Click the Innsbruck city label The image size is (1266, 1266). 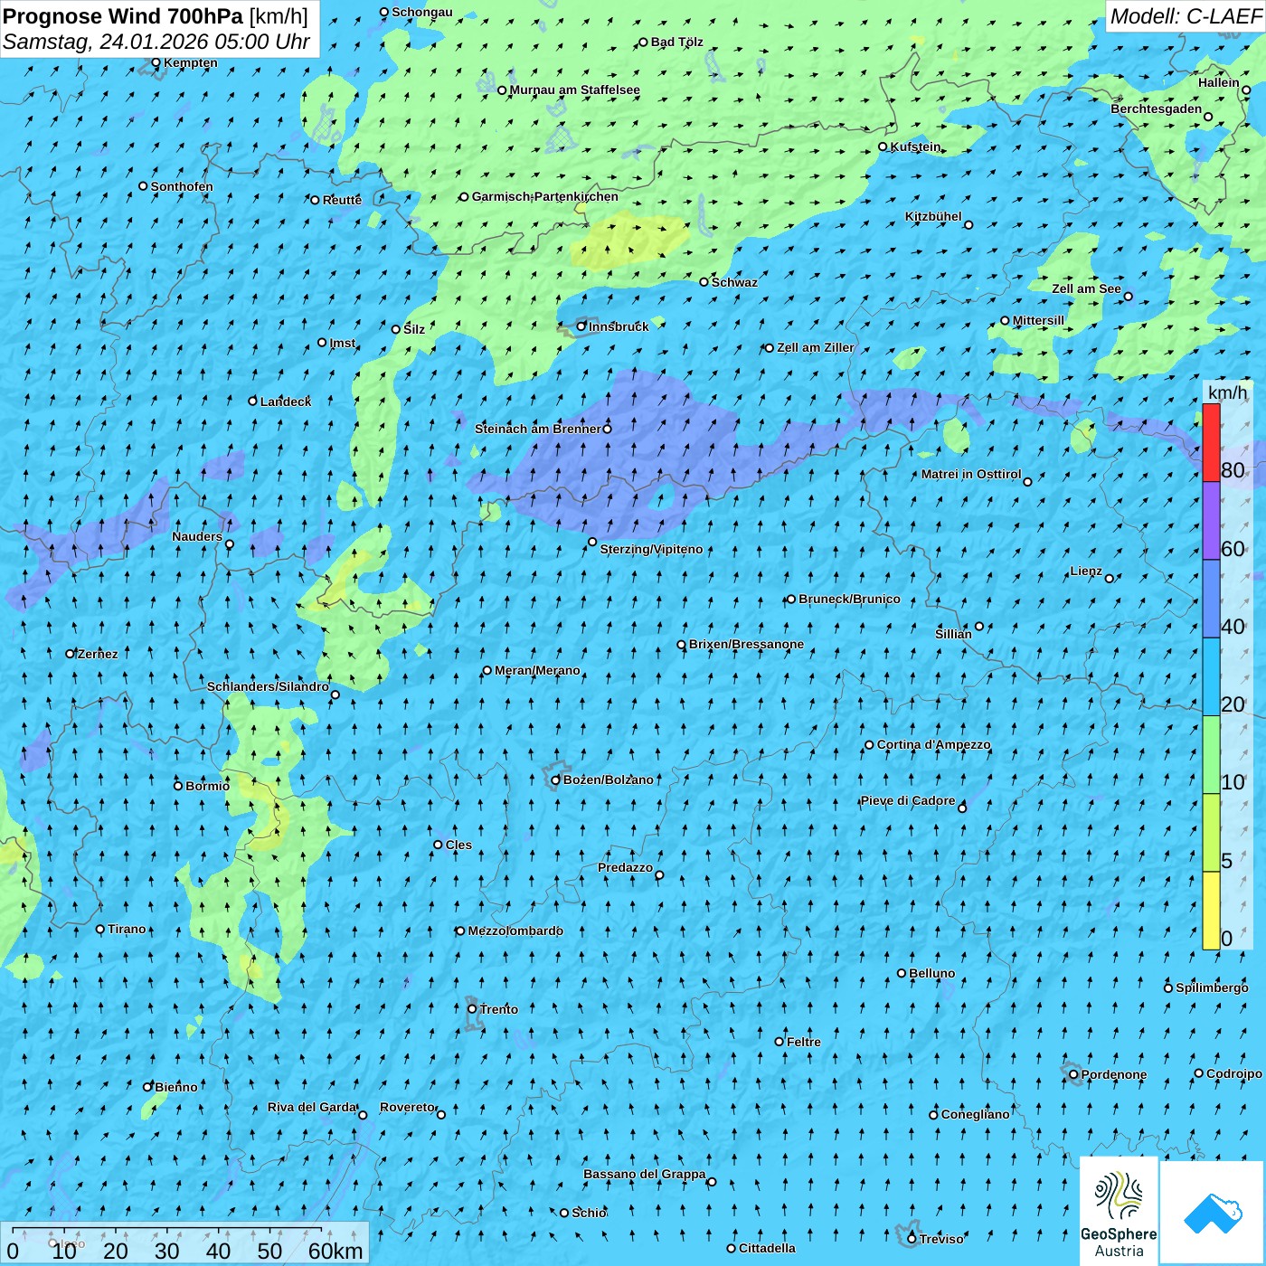pyautogui.click(x=619, y=326)
